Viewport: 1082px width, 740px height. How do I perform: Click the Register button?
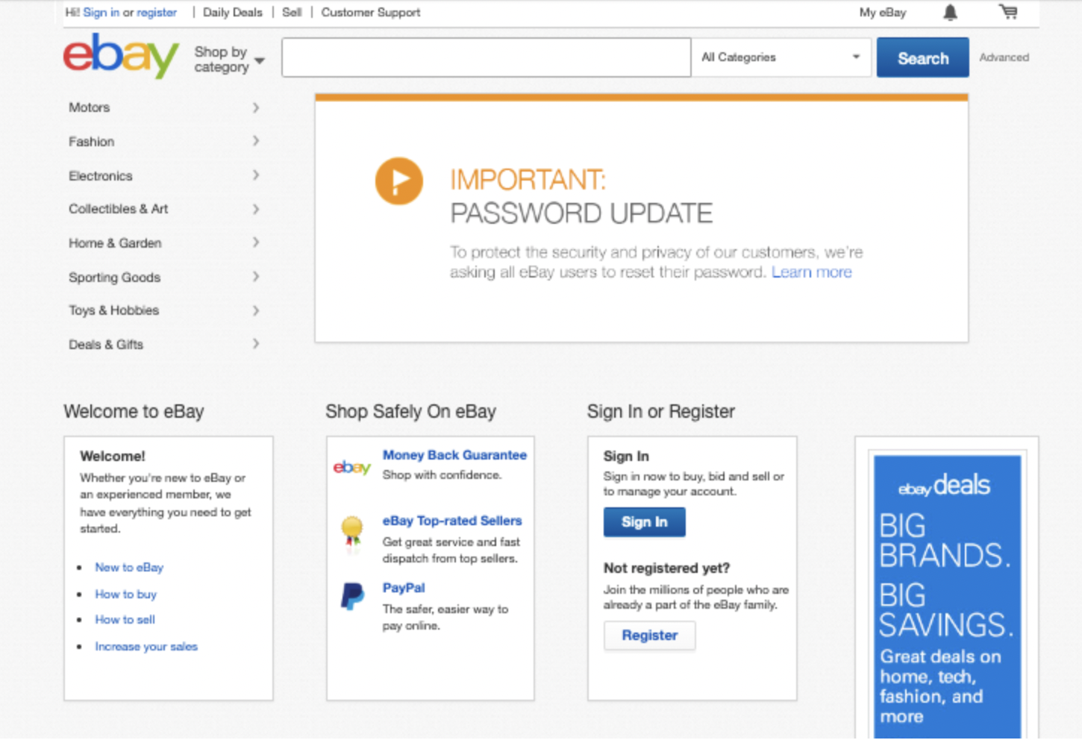(x=650, y=636)
